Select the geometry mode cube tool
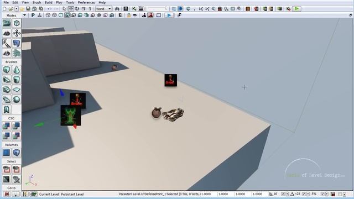354x199 pixels. [17, 23]
